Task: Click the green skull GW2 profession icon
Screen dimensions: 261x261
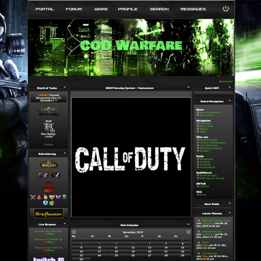Action: [x=64, y=197]
